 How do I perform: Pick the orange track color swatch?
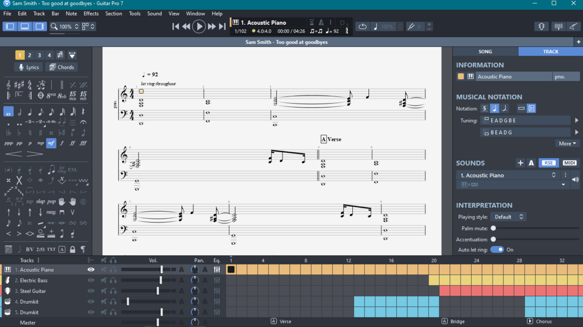coord(461,77)
